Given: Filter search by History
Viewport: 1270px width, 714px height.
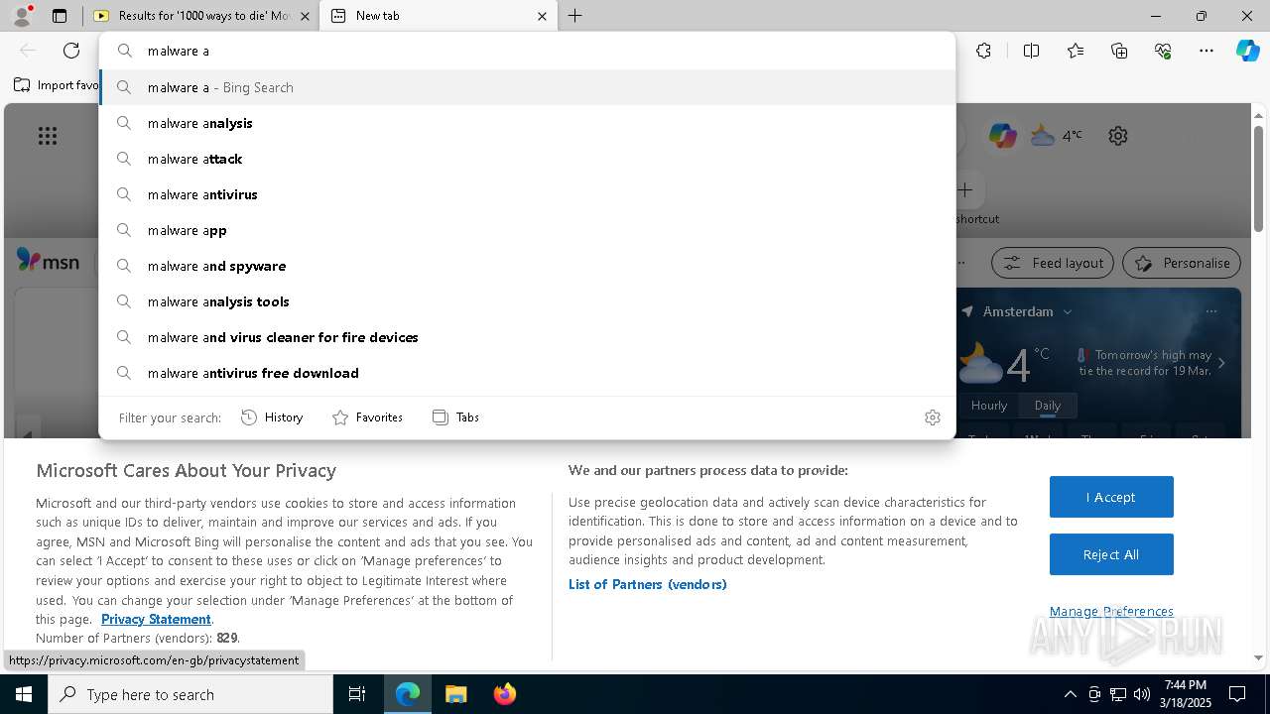Looking at the screenshot, I should click(272, 417).
